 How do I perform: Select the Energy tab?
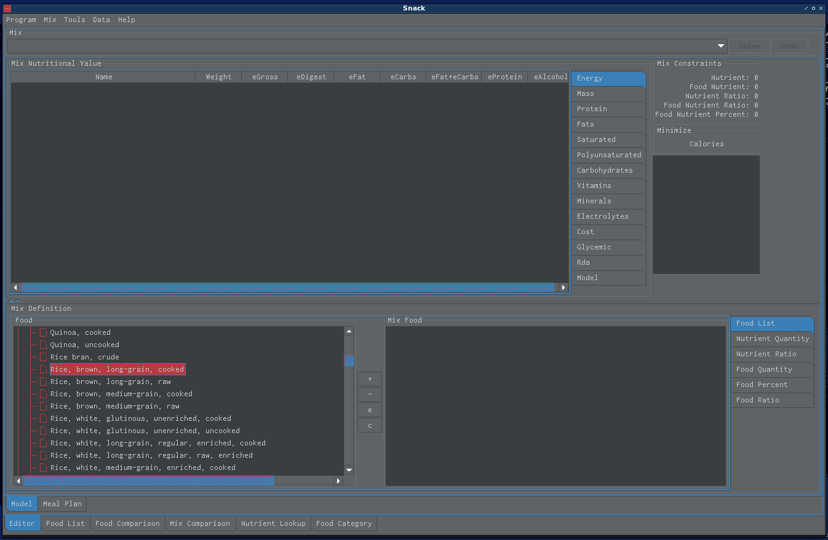[x=608, y=78]
